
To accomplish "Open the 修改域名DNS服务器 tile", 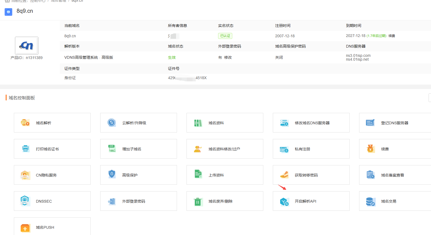I will 311,123.
